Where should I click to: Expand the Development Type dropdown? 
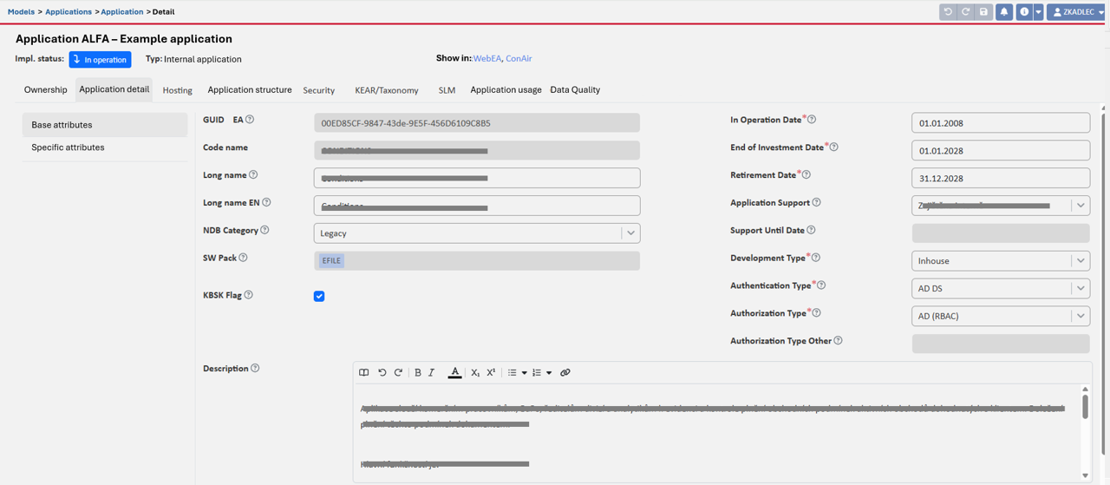(1080, 261)
